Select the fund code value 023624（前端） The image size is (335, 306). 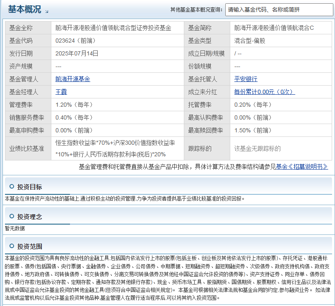(x=75, y=41)
